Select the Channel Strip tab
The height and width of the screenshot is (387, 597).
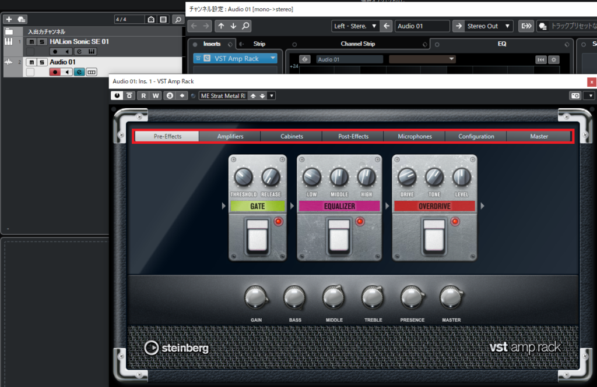pos(358,44)
